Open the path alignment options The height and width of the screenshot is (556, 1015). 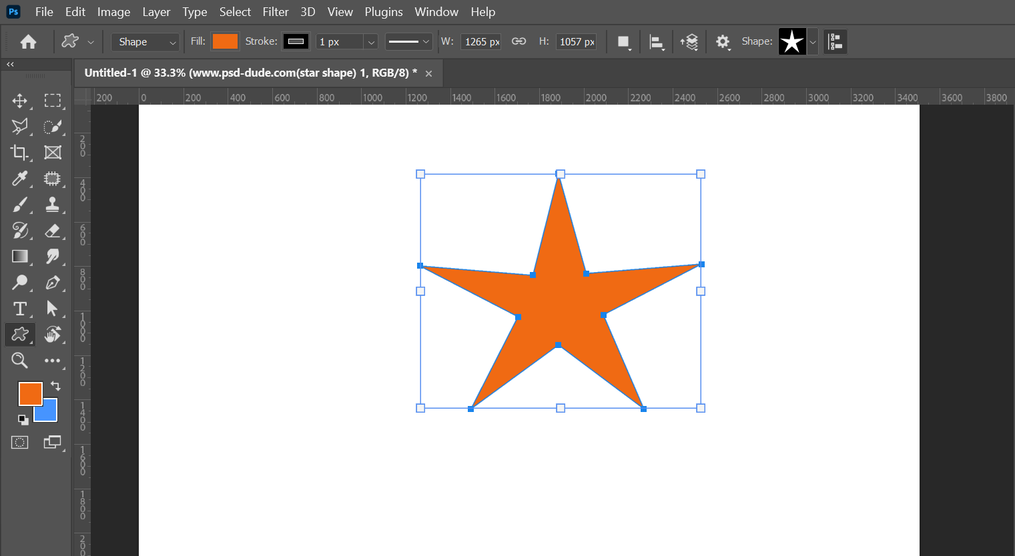(x=657, y=42)
